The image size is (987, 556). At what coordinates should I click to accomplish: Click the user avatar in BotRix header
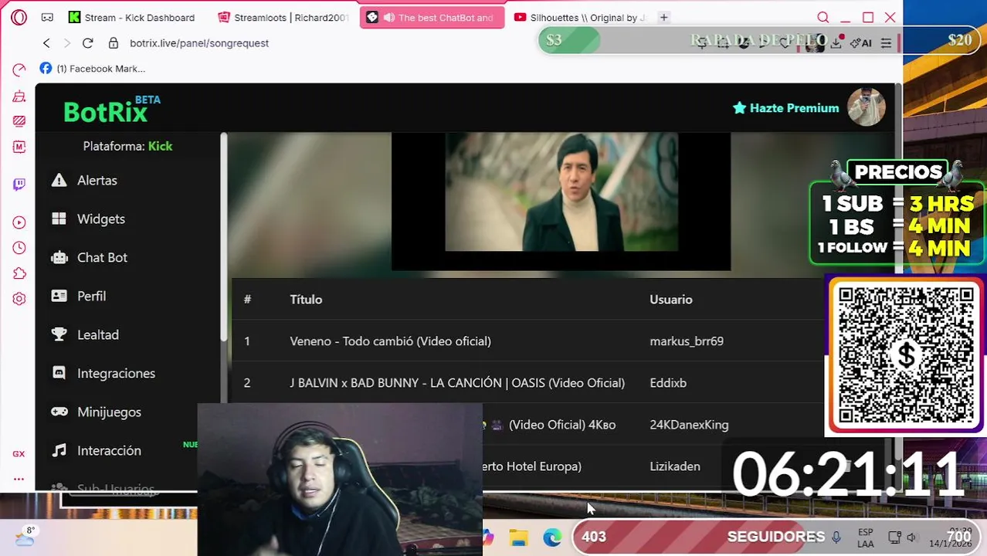coord(866,107)
